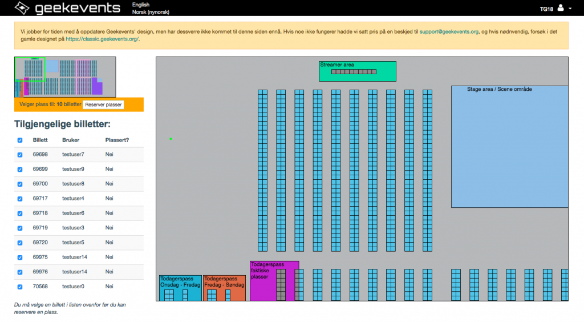Click the support@geekevents.org email link
This screenshot has height=322, width=584.
450,31
